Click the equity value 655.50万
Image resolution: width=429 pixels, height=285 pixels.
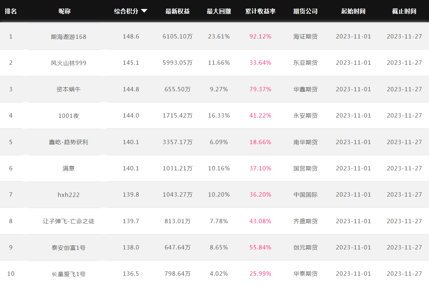pos(178,89)
